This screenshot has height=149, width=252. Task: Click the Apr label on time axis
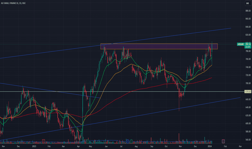coord(78,146)
